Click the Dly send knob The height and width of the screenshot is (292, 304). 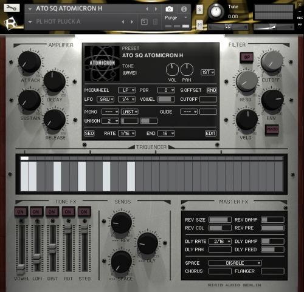148,243
